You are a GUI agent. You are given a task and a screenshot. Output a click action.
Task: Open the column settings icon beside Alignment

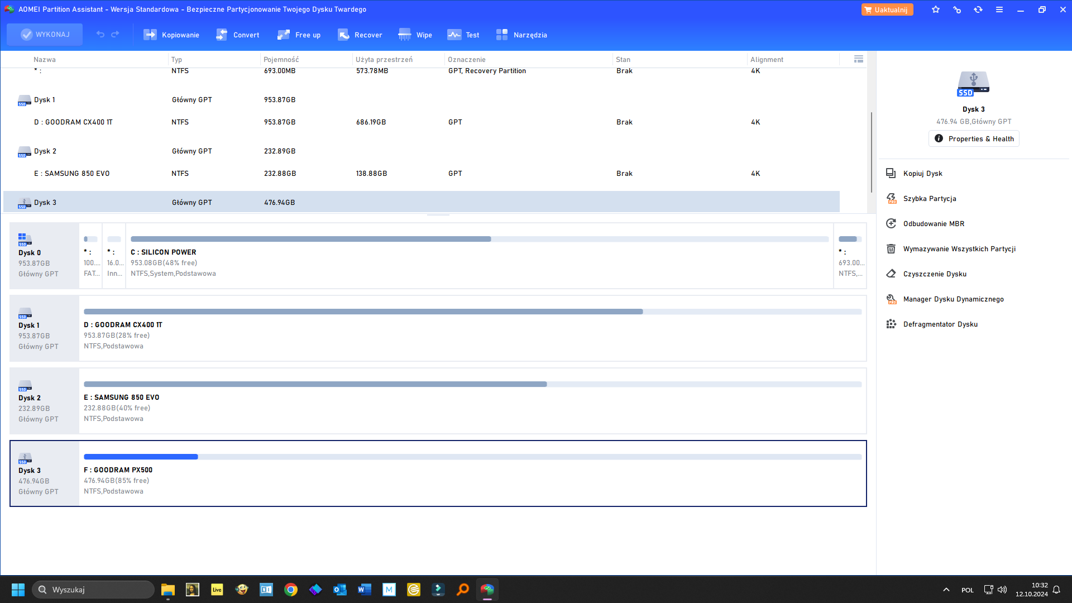tap(859, 59)
